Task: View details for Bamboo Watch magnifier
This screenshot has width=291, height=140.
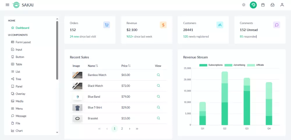Action: point(158,75)
